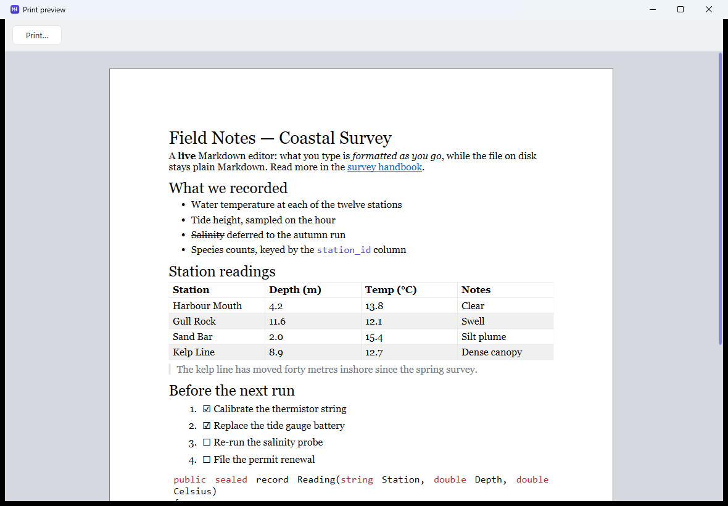Click the Depth (m) column header

point(313,289)
